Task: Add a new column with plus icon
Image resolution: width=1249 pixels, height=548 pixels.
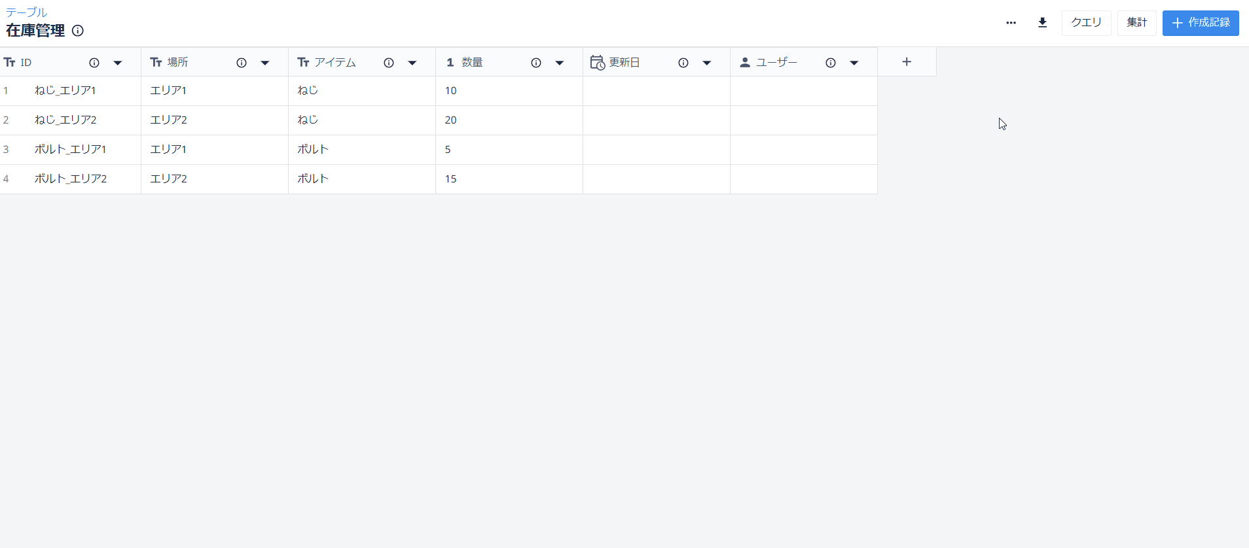Action: [907, 61]
